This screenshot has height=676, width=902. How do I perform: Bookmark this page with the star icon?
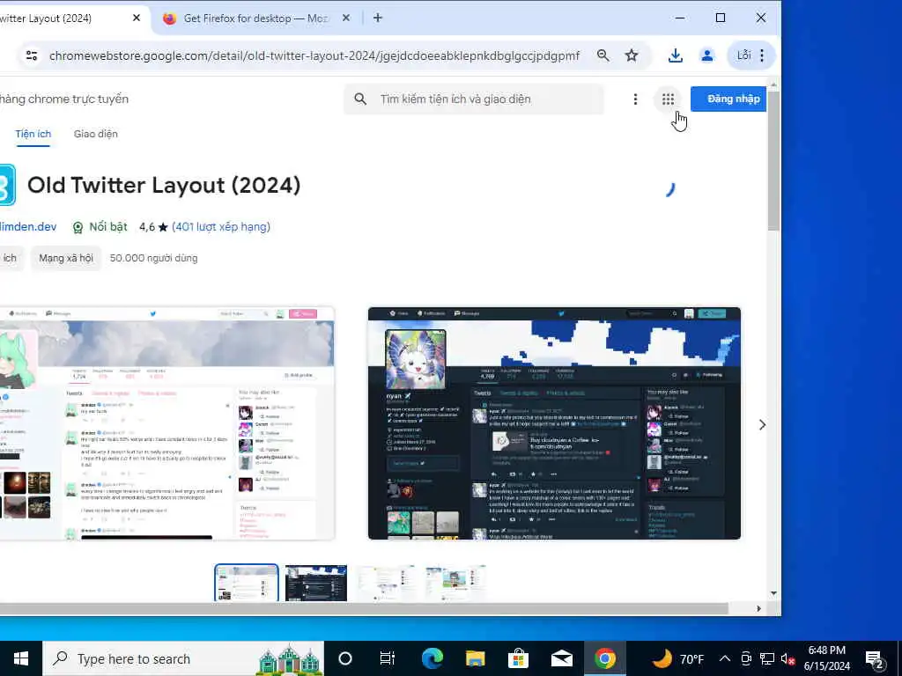coord(632,55)
